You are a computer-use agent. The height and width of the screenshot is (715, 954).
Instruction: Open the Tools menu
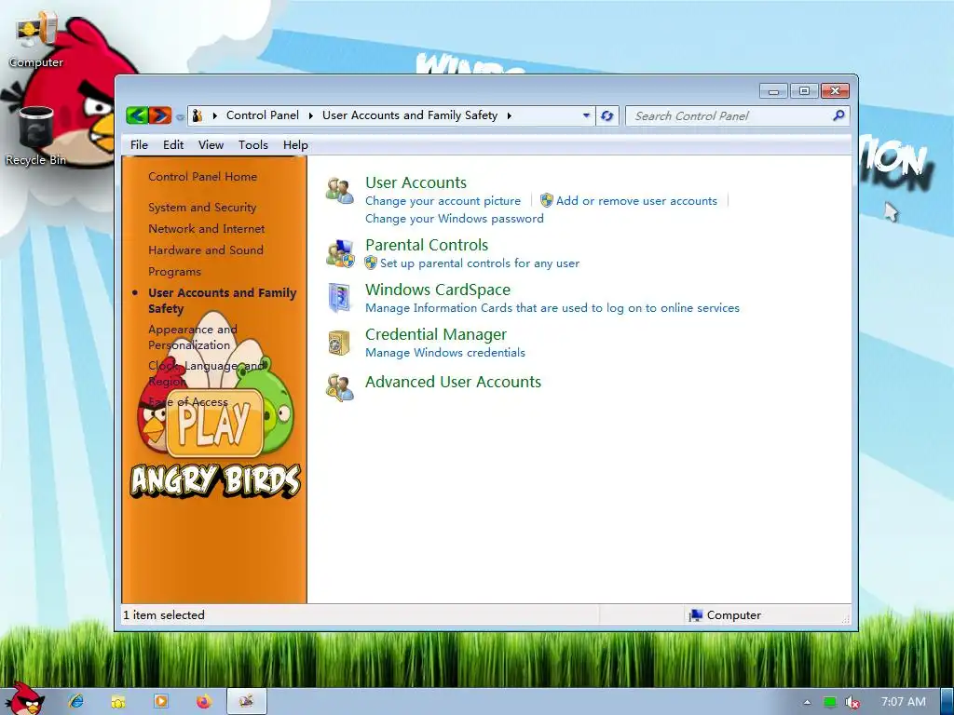(x=253, y=144)
